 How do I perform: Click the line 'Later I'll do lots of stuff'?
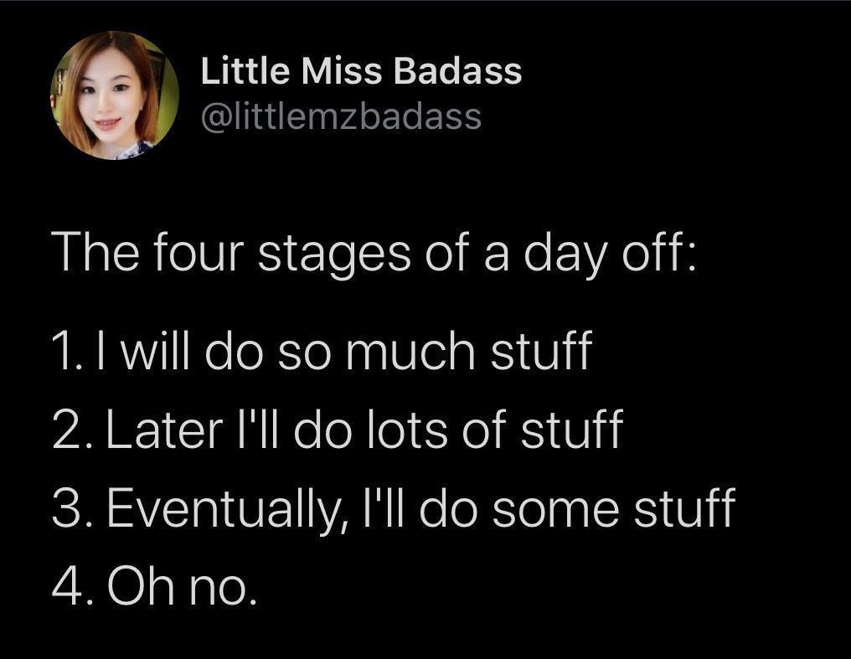(x=364, y=429)
